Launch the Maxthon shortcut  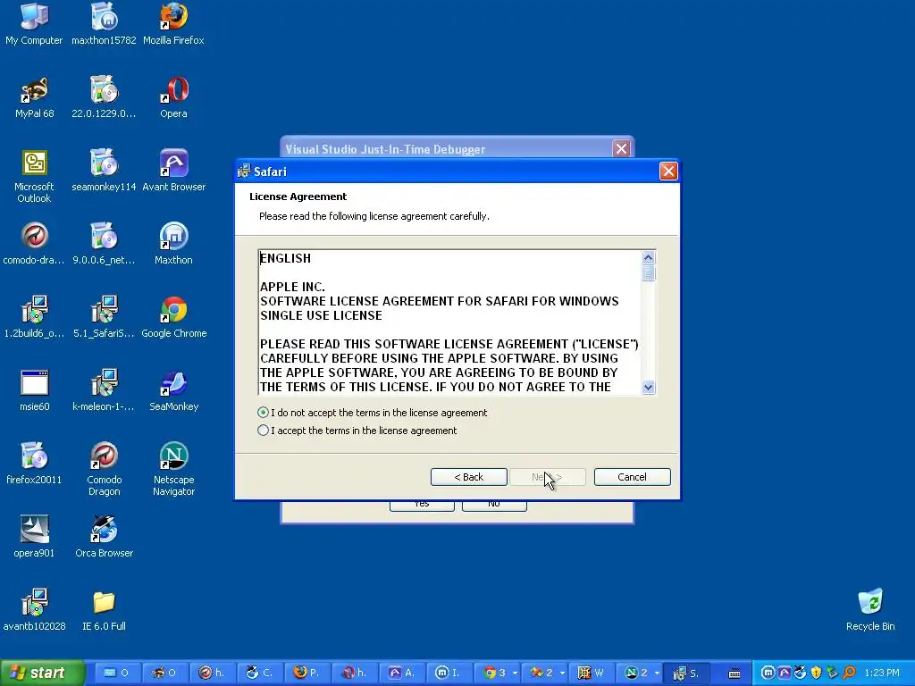point(173,244)
